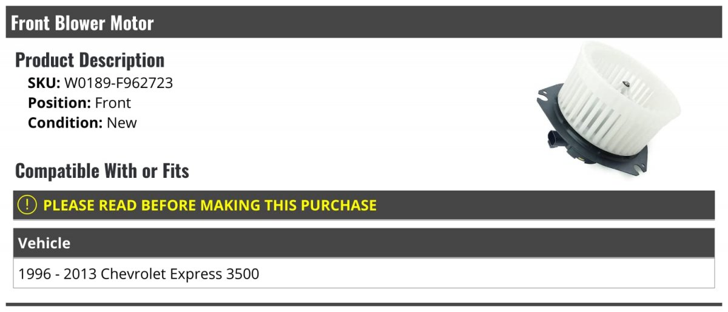
Task: Click the Compatible With or Fits heading
Action: pyautogui.click(x=102, y=171)
